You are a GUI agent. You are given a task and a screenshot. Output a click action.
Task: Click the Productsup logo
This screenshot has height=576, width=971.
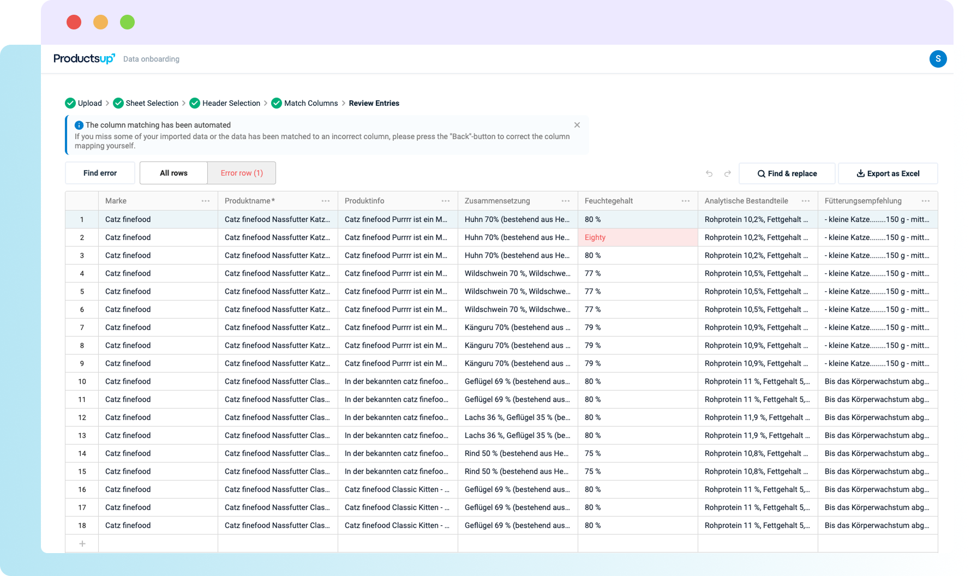pos(84,58)
